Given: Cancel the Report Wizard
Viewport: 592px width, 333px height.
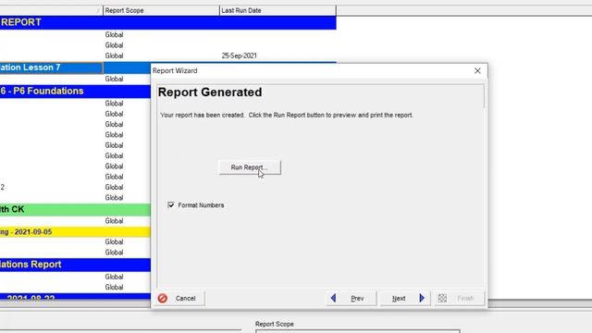Looking at the screenshot, I should 179,298.
